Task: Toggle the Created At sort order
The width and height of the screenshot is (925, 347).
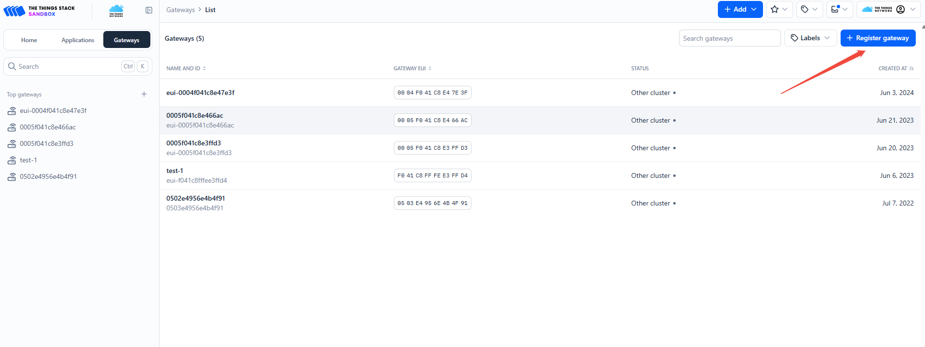Action: click(895, 69)
